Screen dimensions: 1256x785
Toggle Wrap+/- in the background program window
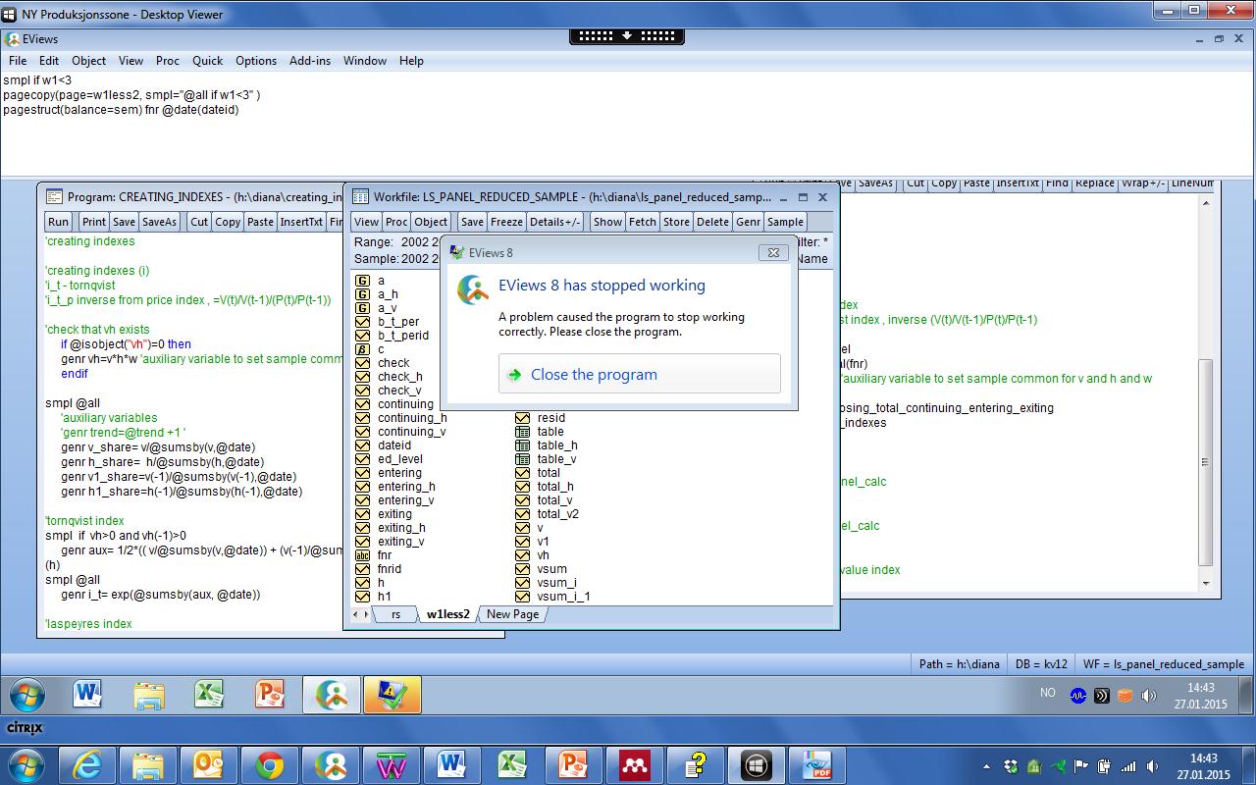pyautogui.click(x=1142, y=183)
